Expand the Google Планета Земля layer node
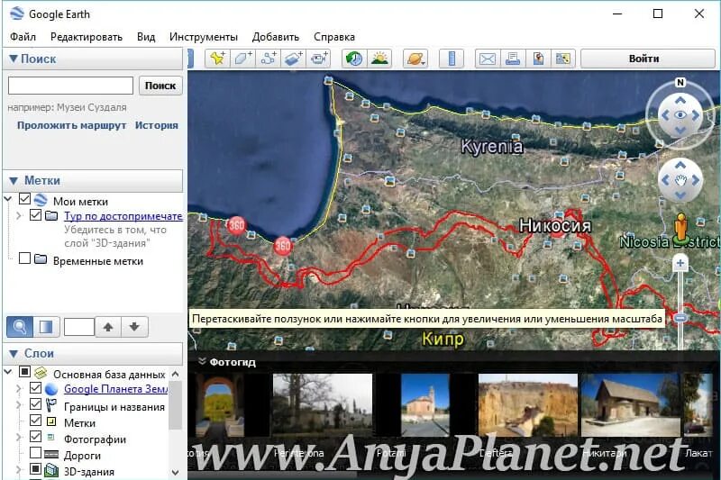Screen dimensions: 721x480 pos(19,389)
